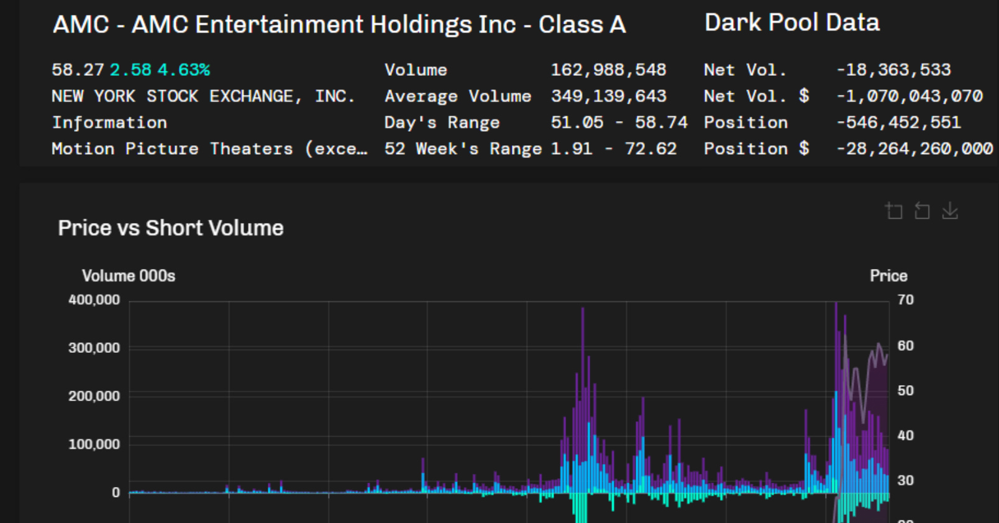Screen dimensions: 999x523
Task: Click the 200,000 volume axis label
Action: click(x=94, y=396)
